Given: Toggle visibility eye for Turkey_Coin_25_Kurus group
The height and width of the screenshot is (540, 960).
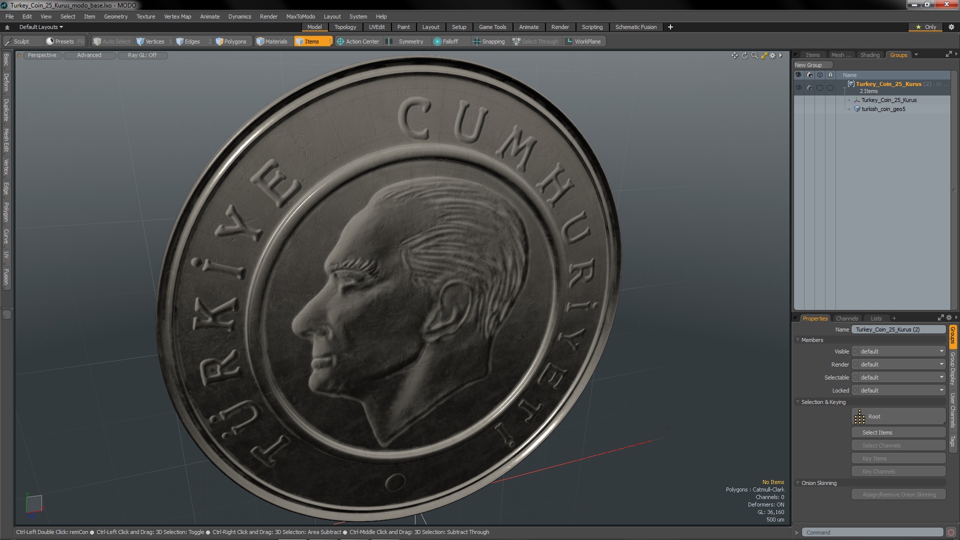Looking at the screenshot, I should 798,87.
